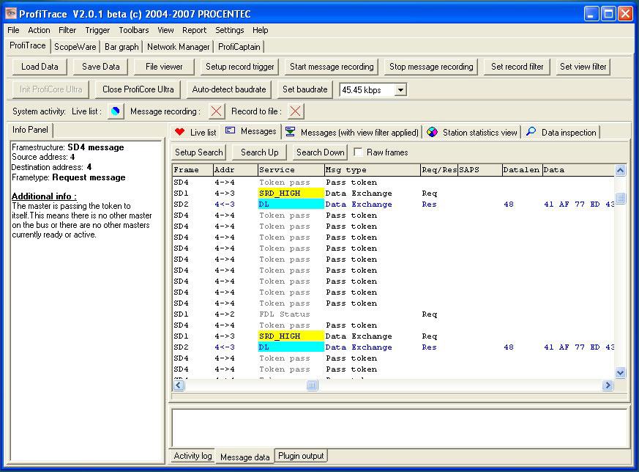Open the Trigger menu

[97, 30]
